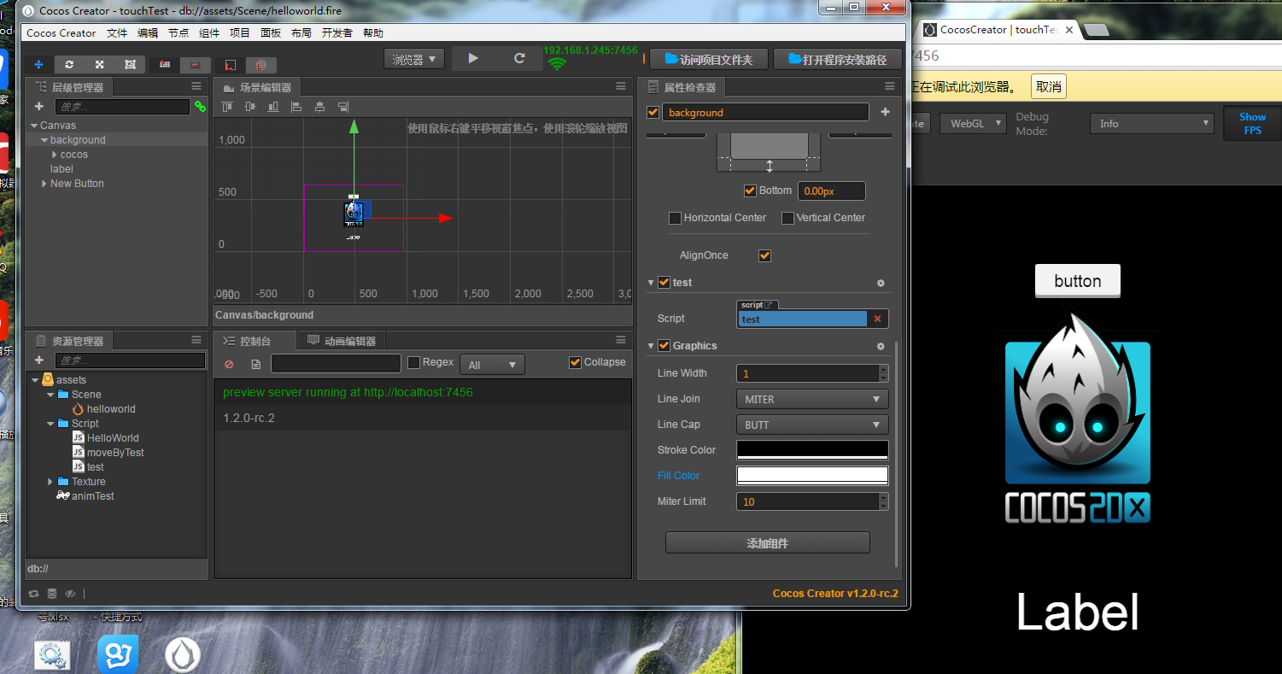Click the Show FPS button in browser
Image resolution: width=1282 pixels, height=674 pixels.
(x=1252, y=124)
